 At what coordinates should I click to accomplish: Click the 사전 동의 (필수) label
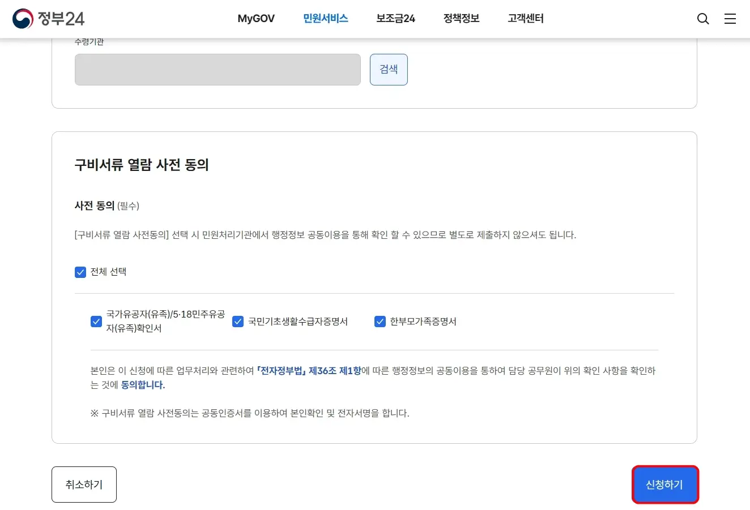(x=107, y=205)
